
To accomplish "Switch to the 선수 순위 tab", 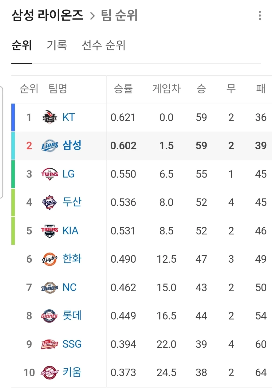I will pyautogui.click(x=104, y=45).
